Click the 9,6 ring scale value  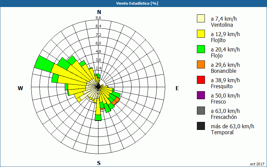pos(98,18)
